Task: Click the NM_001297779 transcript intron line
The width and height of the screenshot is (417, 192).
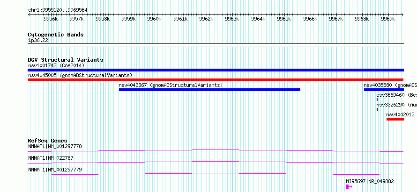Action: [x=216, y=174]
